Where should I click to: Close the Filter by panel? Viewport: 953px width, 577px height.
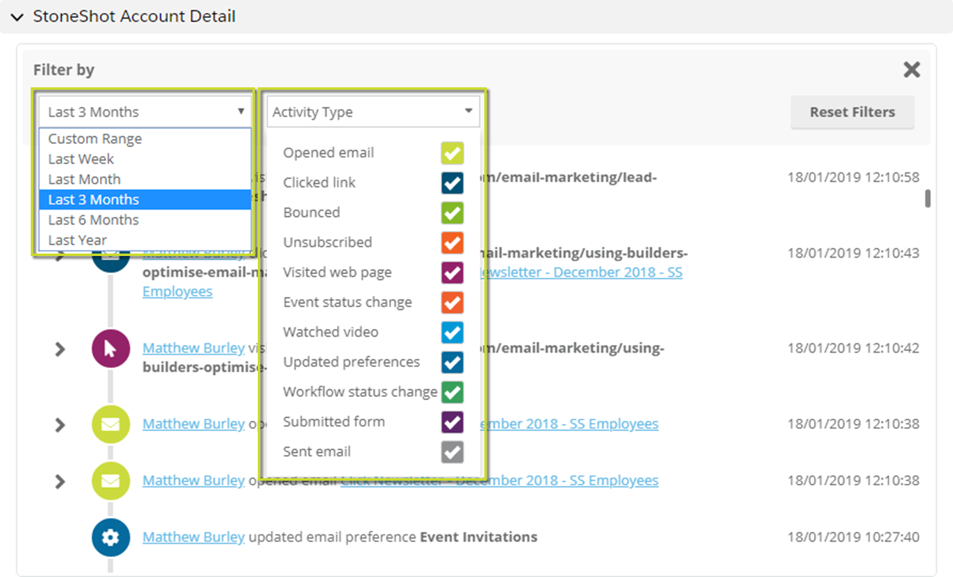point(911,70)
